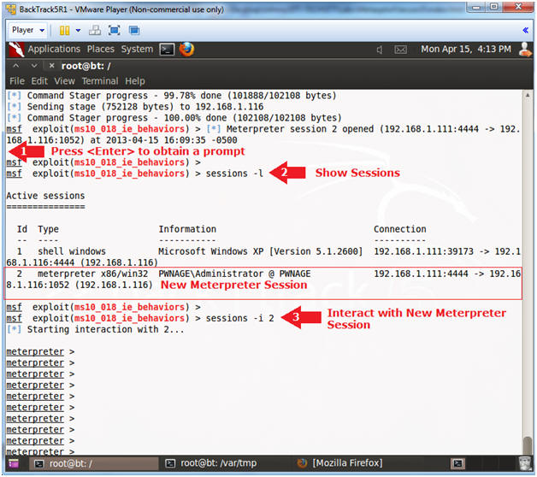Switch to root@bt: / taskbar window
This screenshot has width=537, height=477.
(93, 463)
